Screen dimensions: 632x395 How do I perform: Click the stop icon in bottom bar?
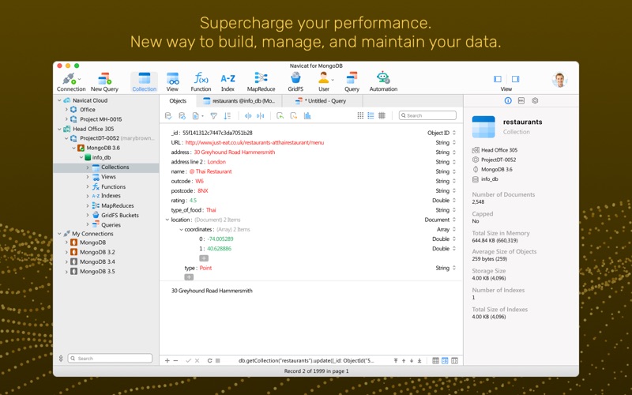coord(218,360)
